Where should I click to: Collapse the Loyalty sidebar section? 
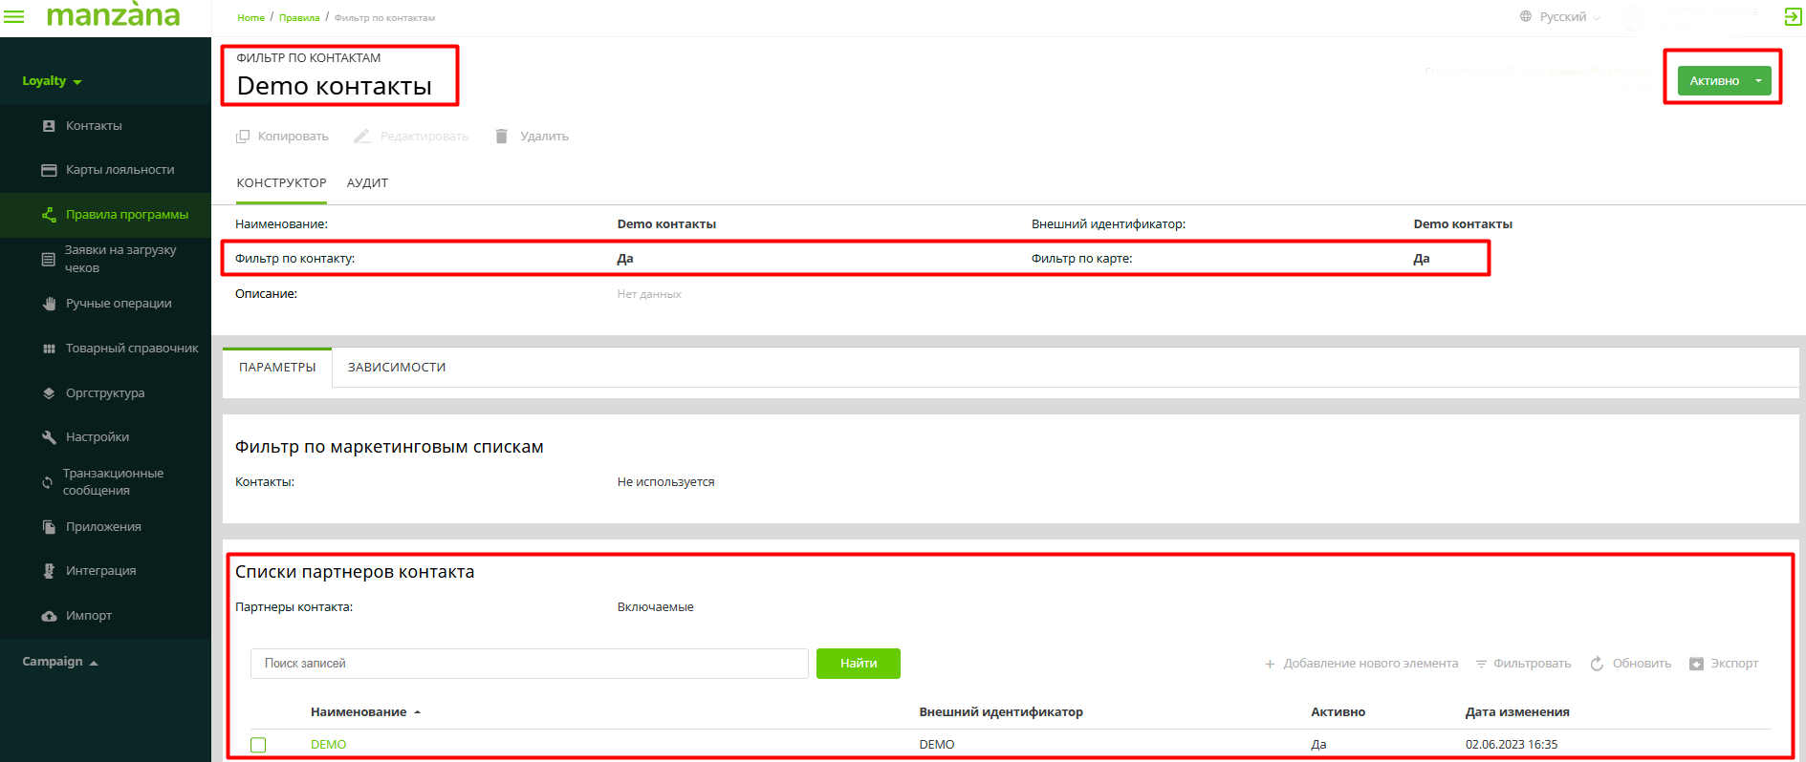point(52,81)
